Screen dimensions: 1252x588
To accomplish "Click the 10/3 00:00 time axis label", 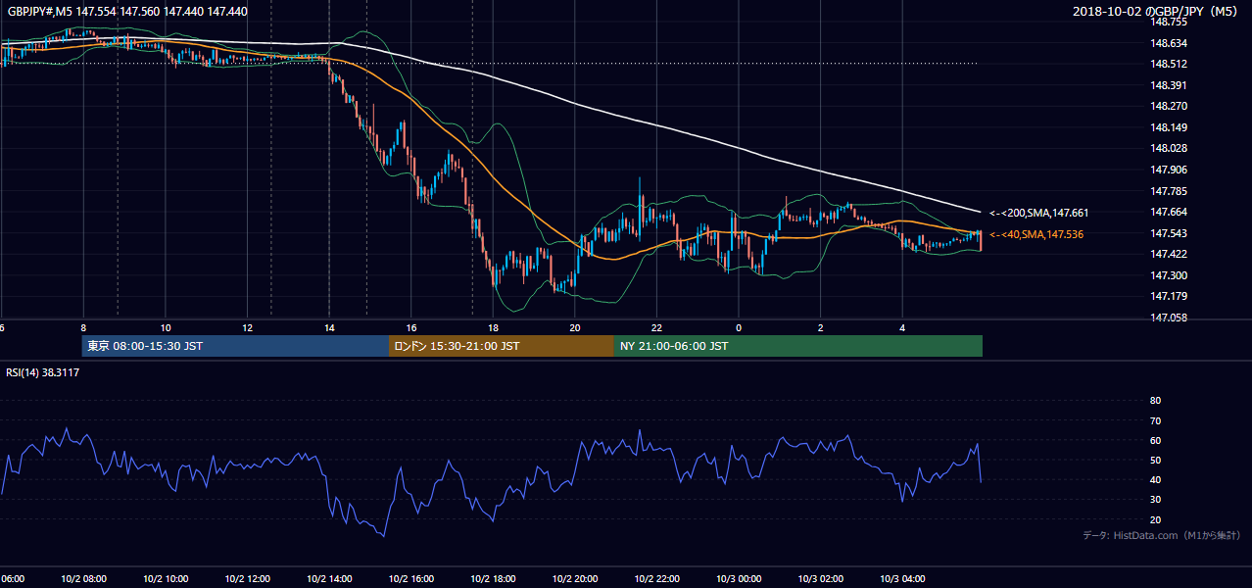I will [739, 579].
